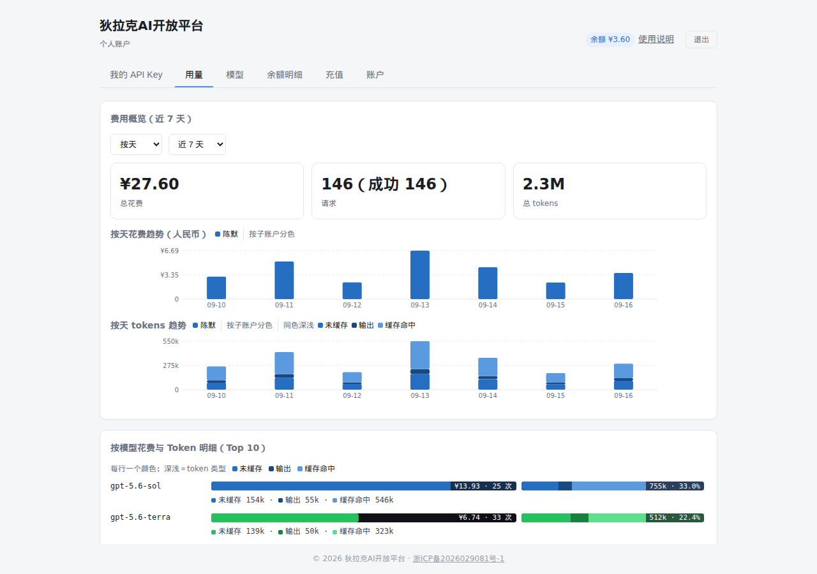817x574 pixels.
Task: Click the 陈默 legend swatch in the daily tokens chart
Action: pyautogui.click(x=195, y=325)
